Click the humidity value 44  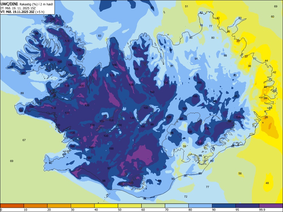click(x=266, y=61)
